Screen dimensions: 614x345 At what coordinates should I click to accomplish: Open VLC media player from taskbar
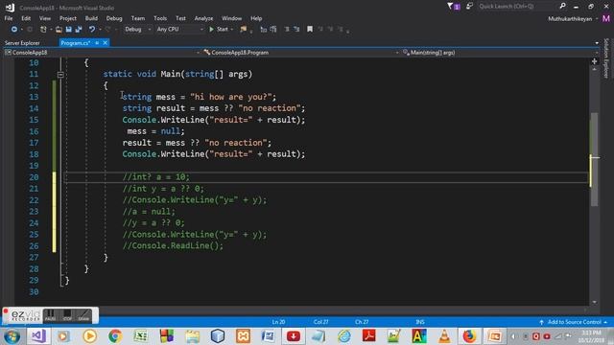coord(444,336)
